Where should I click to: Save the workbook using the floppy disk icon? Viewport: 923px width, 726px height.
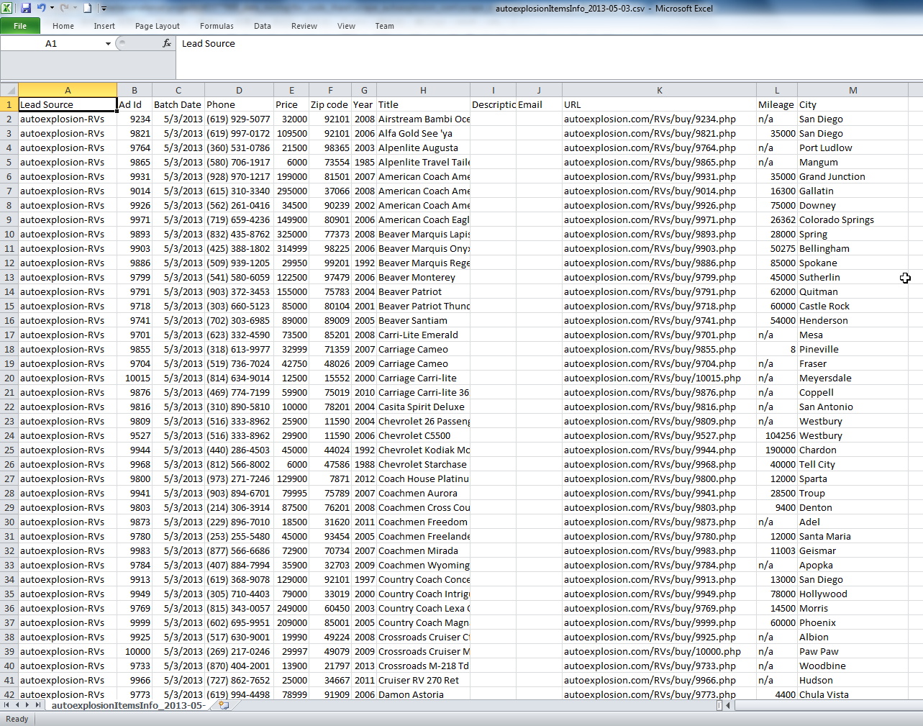pyautogui.click(x=26, y=8)
